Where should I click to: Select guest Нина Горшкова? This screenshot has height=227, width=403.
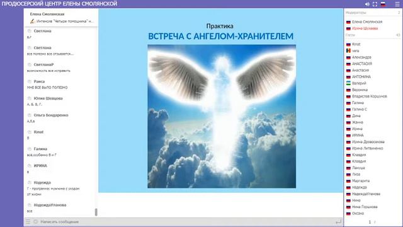[365, 207]
